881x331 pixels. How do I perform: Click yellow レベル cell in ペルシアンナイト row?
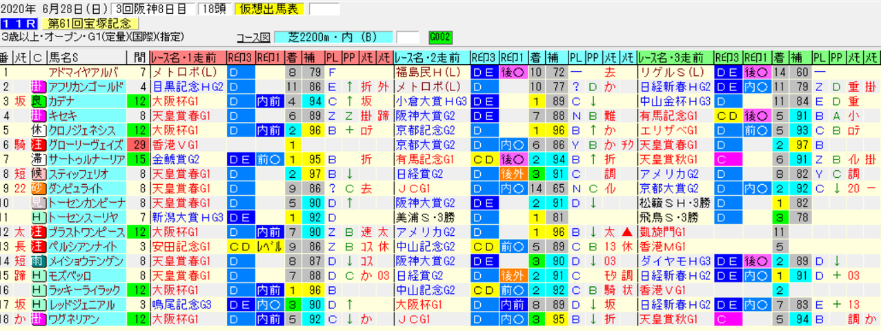coord(269,245)
